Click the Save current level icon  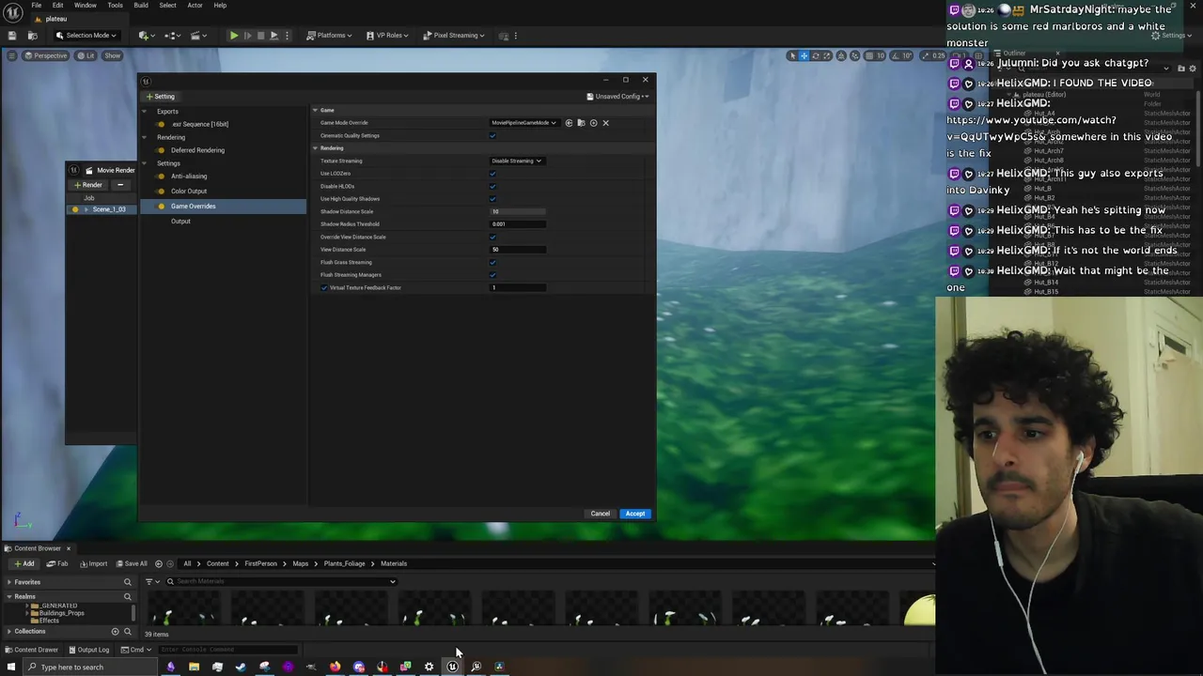click(12, 36)
